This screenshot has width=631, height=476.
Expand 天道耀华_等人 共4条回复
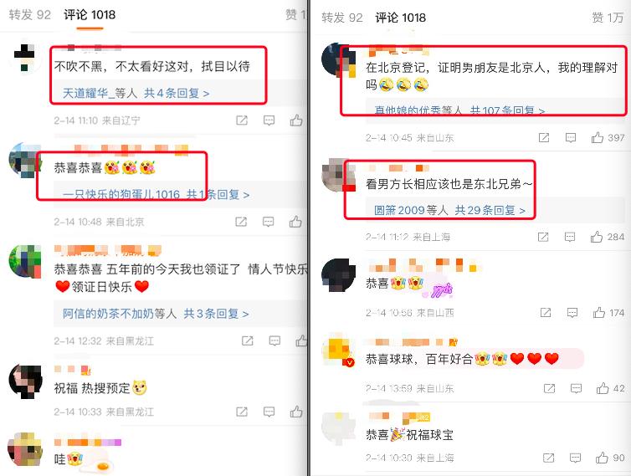pos(136,94)
